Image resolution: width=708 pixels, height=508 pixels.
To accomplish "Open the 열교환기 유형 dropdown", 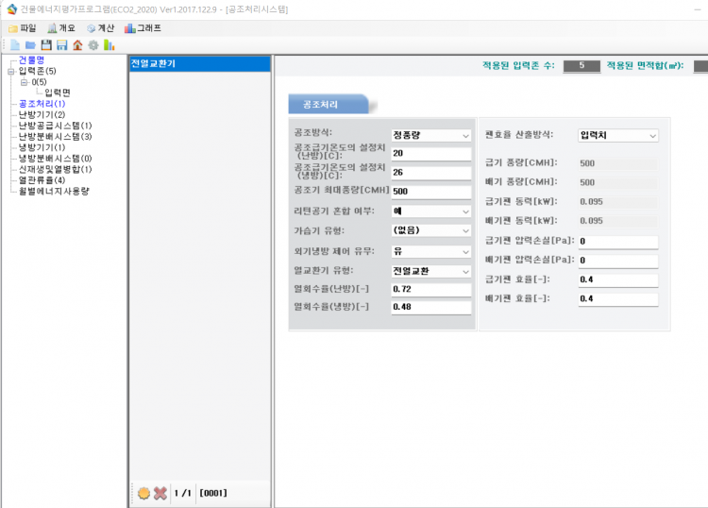I will coord(465,272).
